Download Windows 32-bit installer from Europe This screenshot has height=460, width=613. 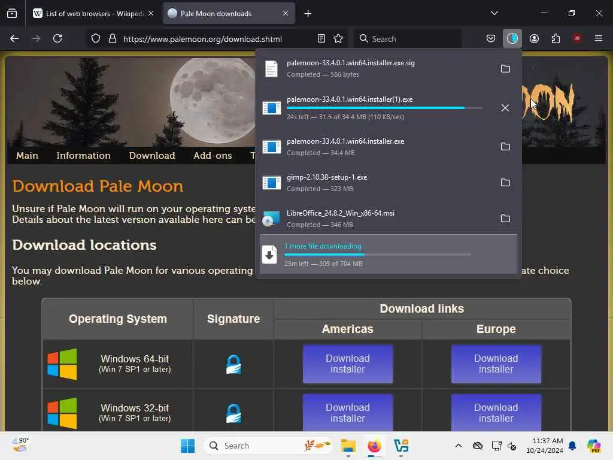coord(496,413)
